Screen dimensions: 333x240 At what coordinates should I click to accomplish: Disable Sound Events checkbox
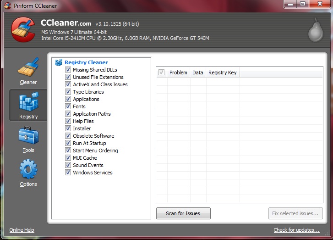point(68,165)
